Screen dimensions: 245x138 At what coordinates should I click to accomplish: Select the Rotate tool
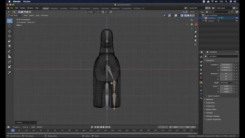coord(10,36)
